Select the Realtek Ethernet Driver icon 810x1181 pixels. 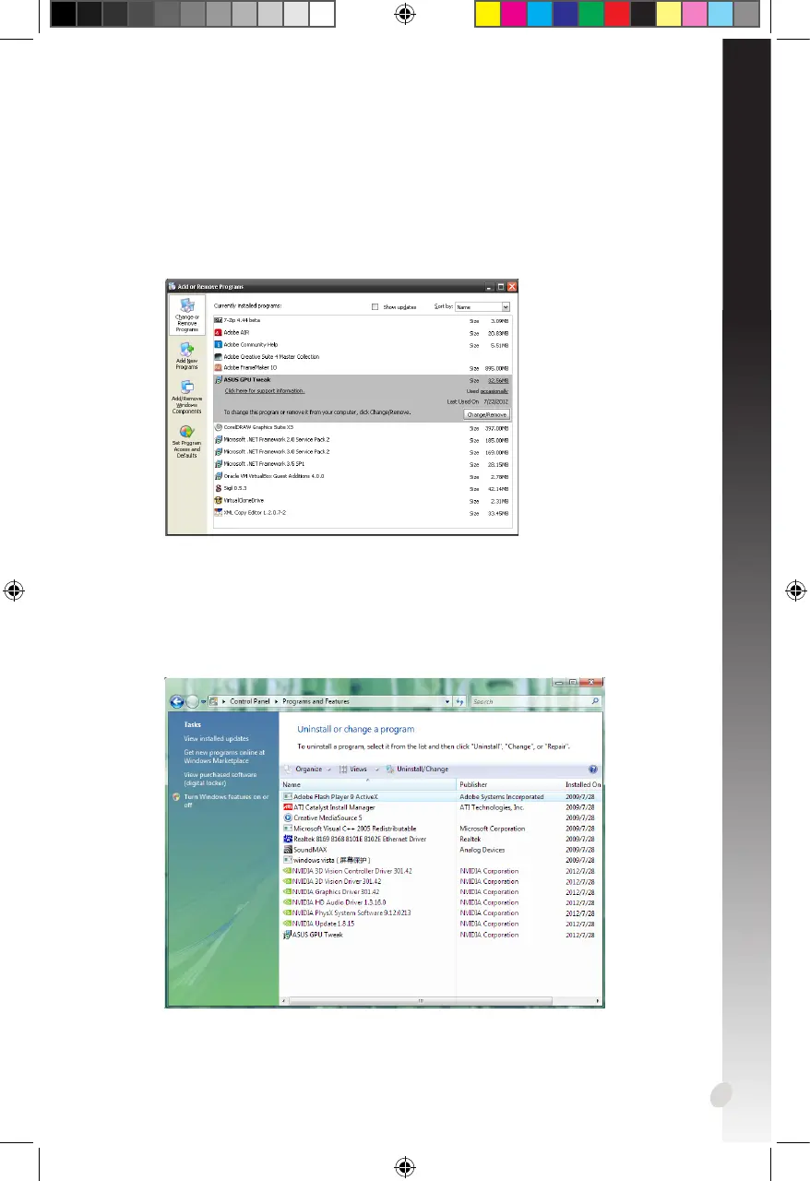pyautogui.click(x=288, y=839)
